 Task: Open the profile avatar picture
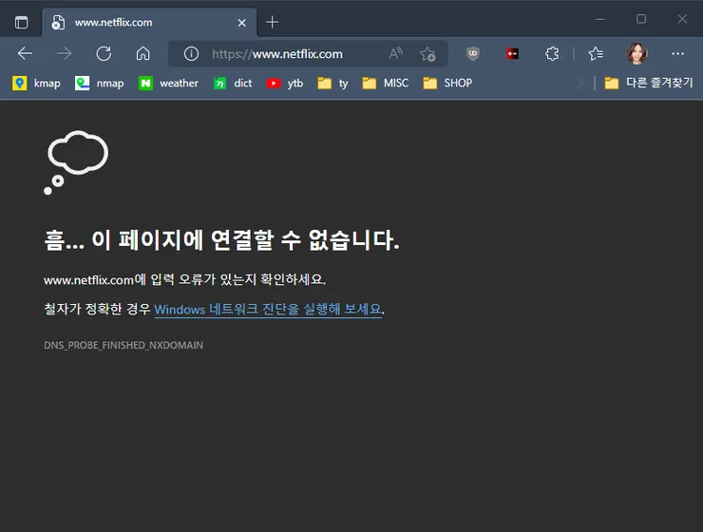pos(636,54)
